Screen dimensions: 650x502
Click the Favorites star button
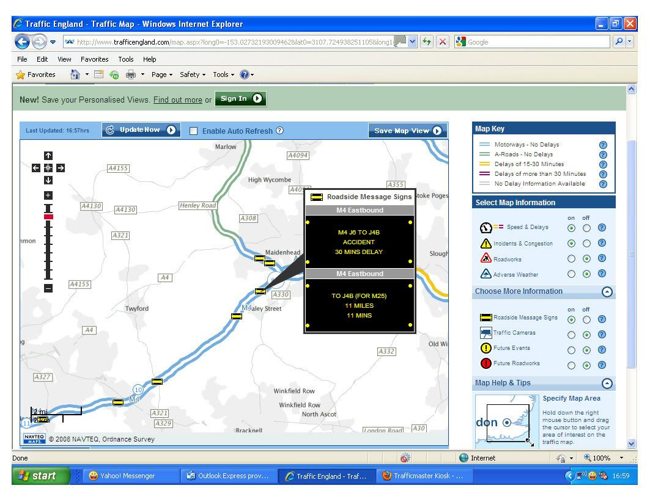point(35,75)
